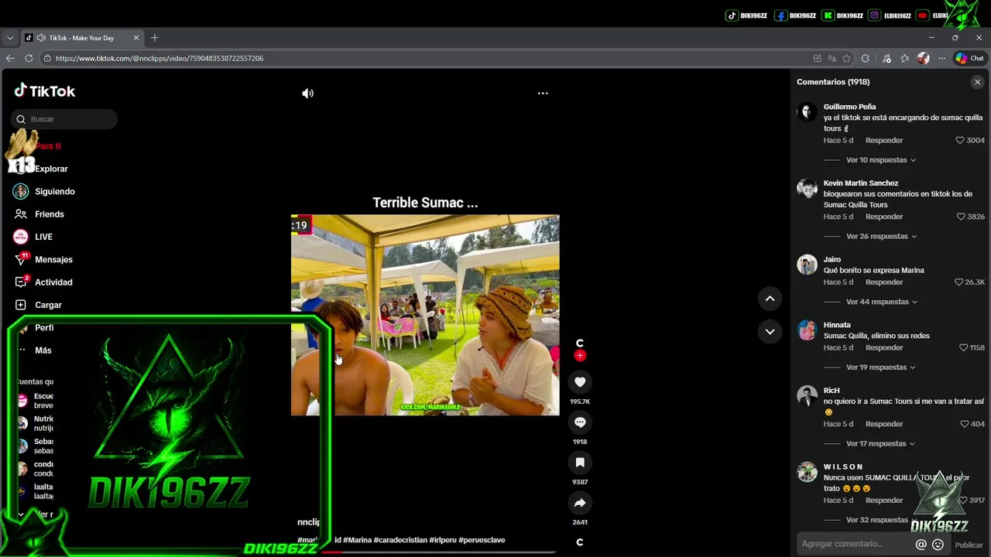Like Jairo's comment heart
This screenshot has width=991, height=557.
pyautogui.click(x=958, y=282)
